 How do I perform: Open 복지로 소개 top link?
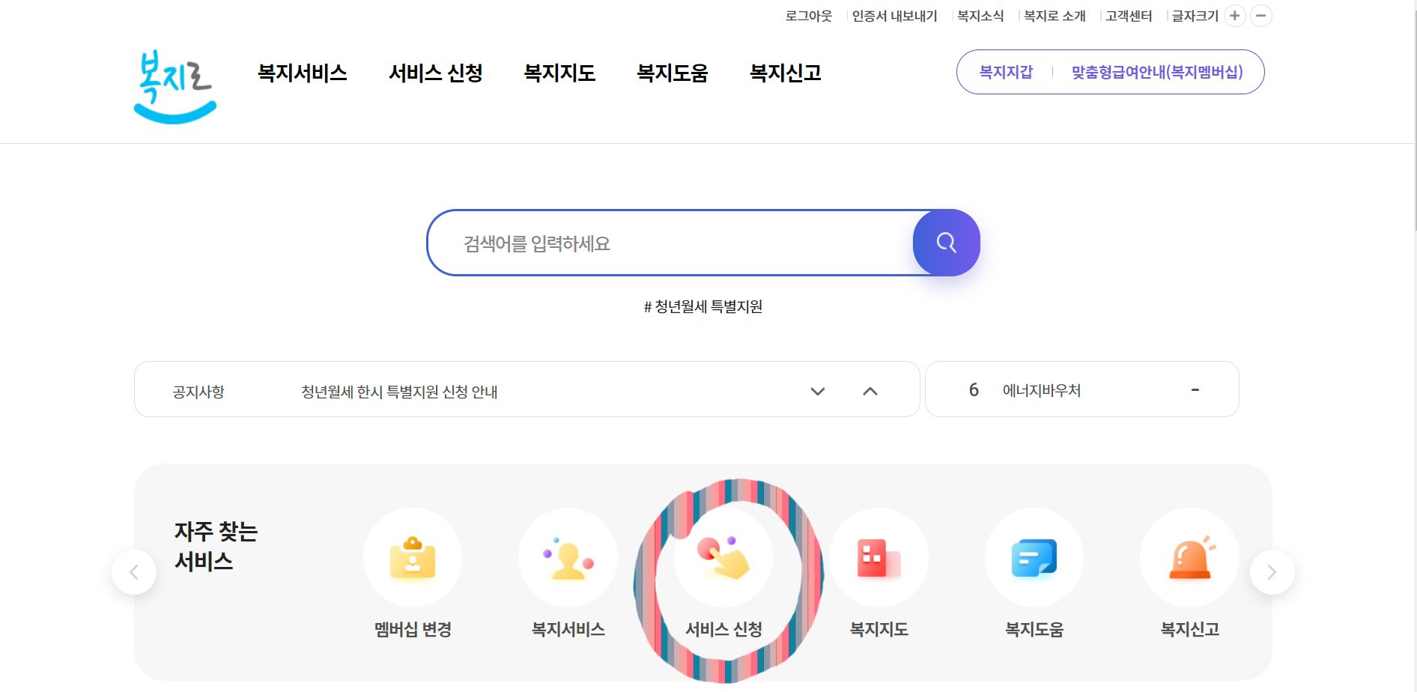(1055, 16)
